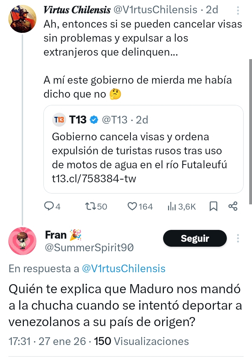
Task: Like the post with heart icon
Action: (x=132, y=206)
